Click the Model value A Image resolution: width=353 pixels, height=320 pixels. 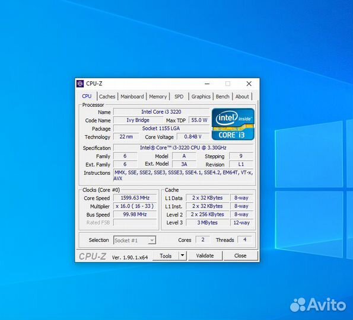click(184, 156)
